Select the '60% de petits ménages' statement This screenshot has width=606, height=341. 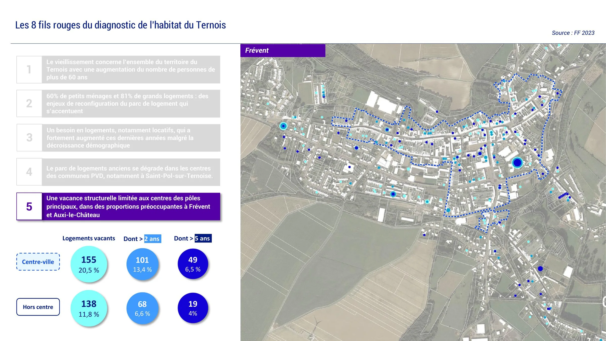pyautogui.click(x=131, y=104)
